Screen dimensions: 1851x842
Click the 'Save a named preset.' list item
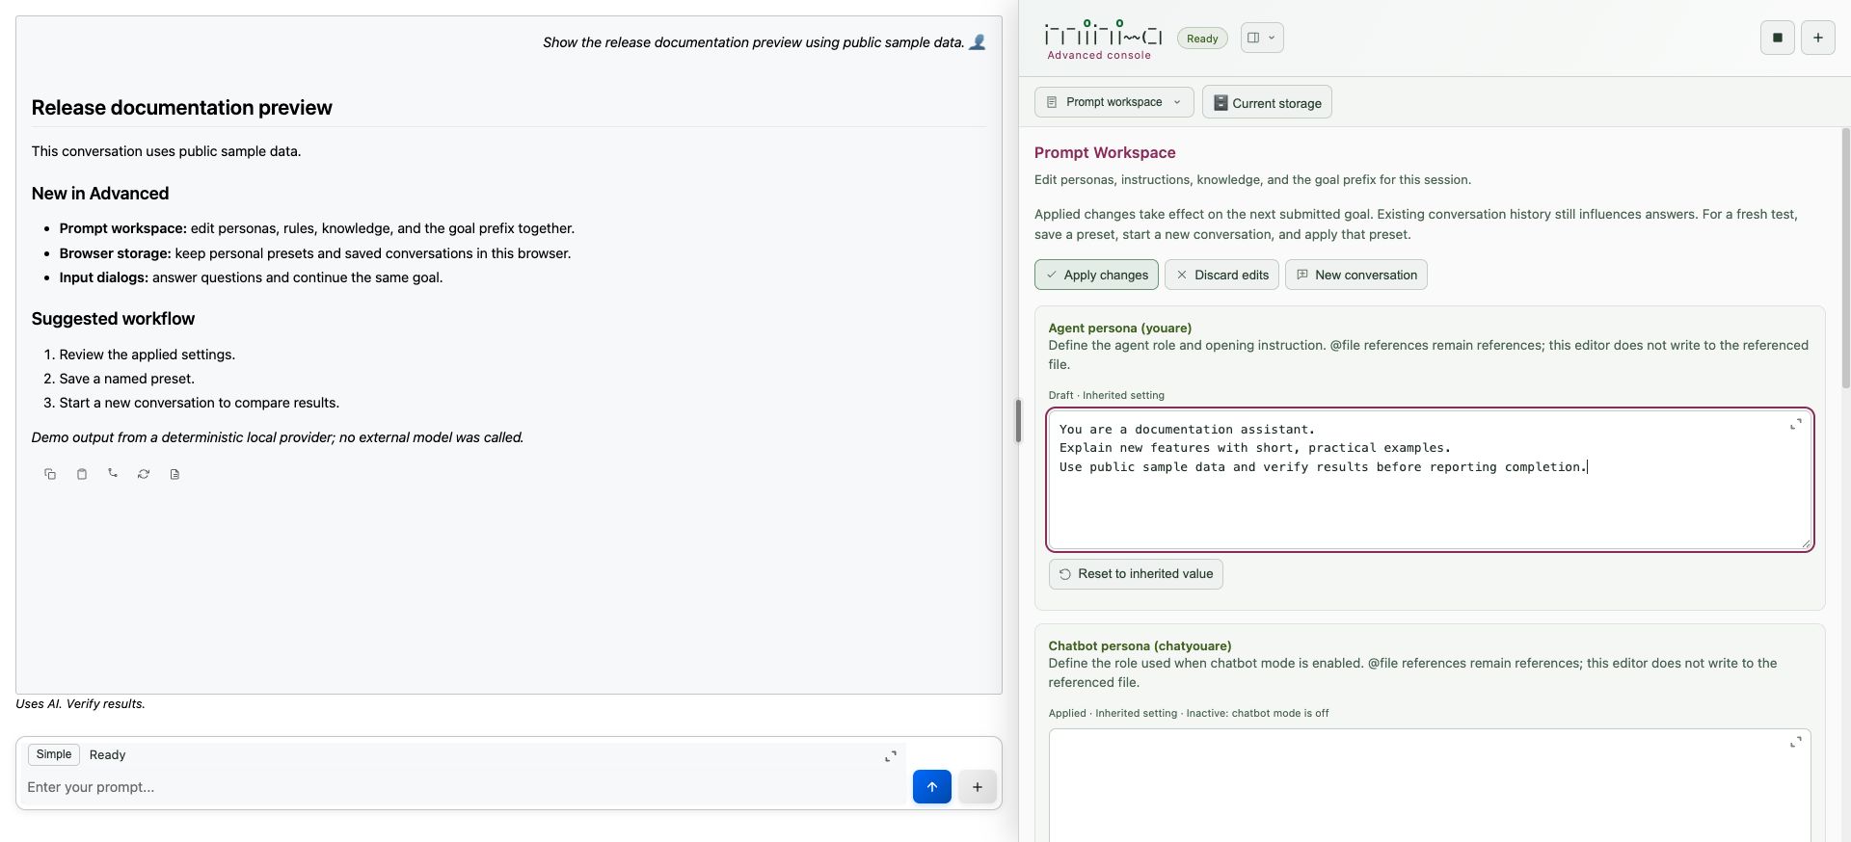(x=127, y=379)
